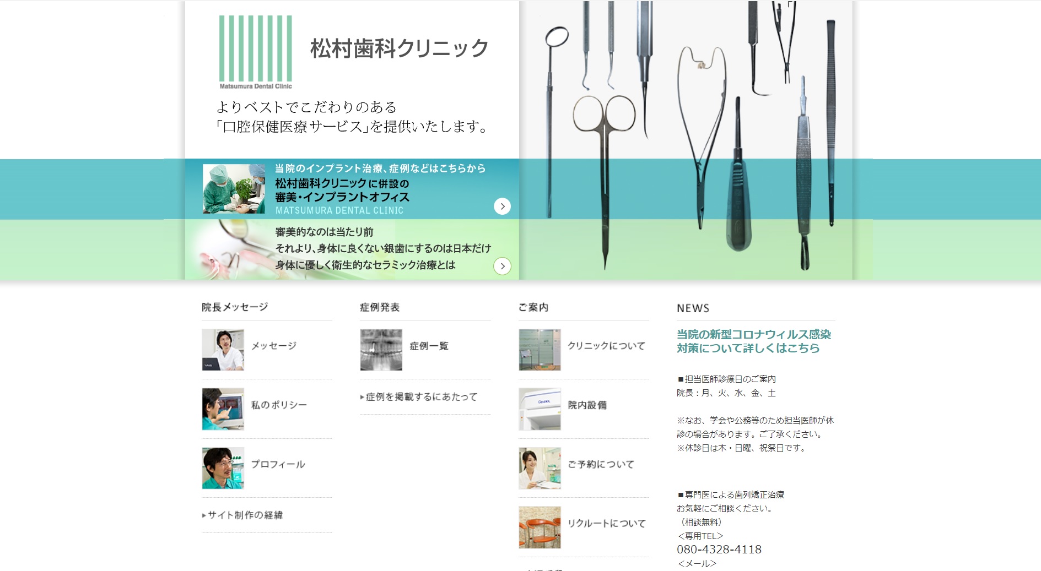Open the リクルートについて chairs thumbnail
1041x571 pixels.
(540, 528)
